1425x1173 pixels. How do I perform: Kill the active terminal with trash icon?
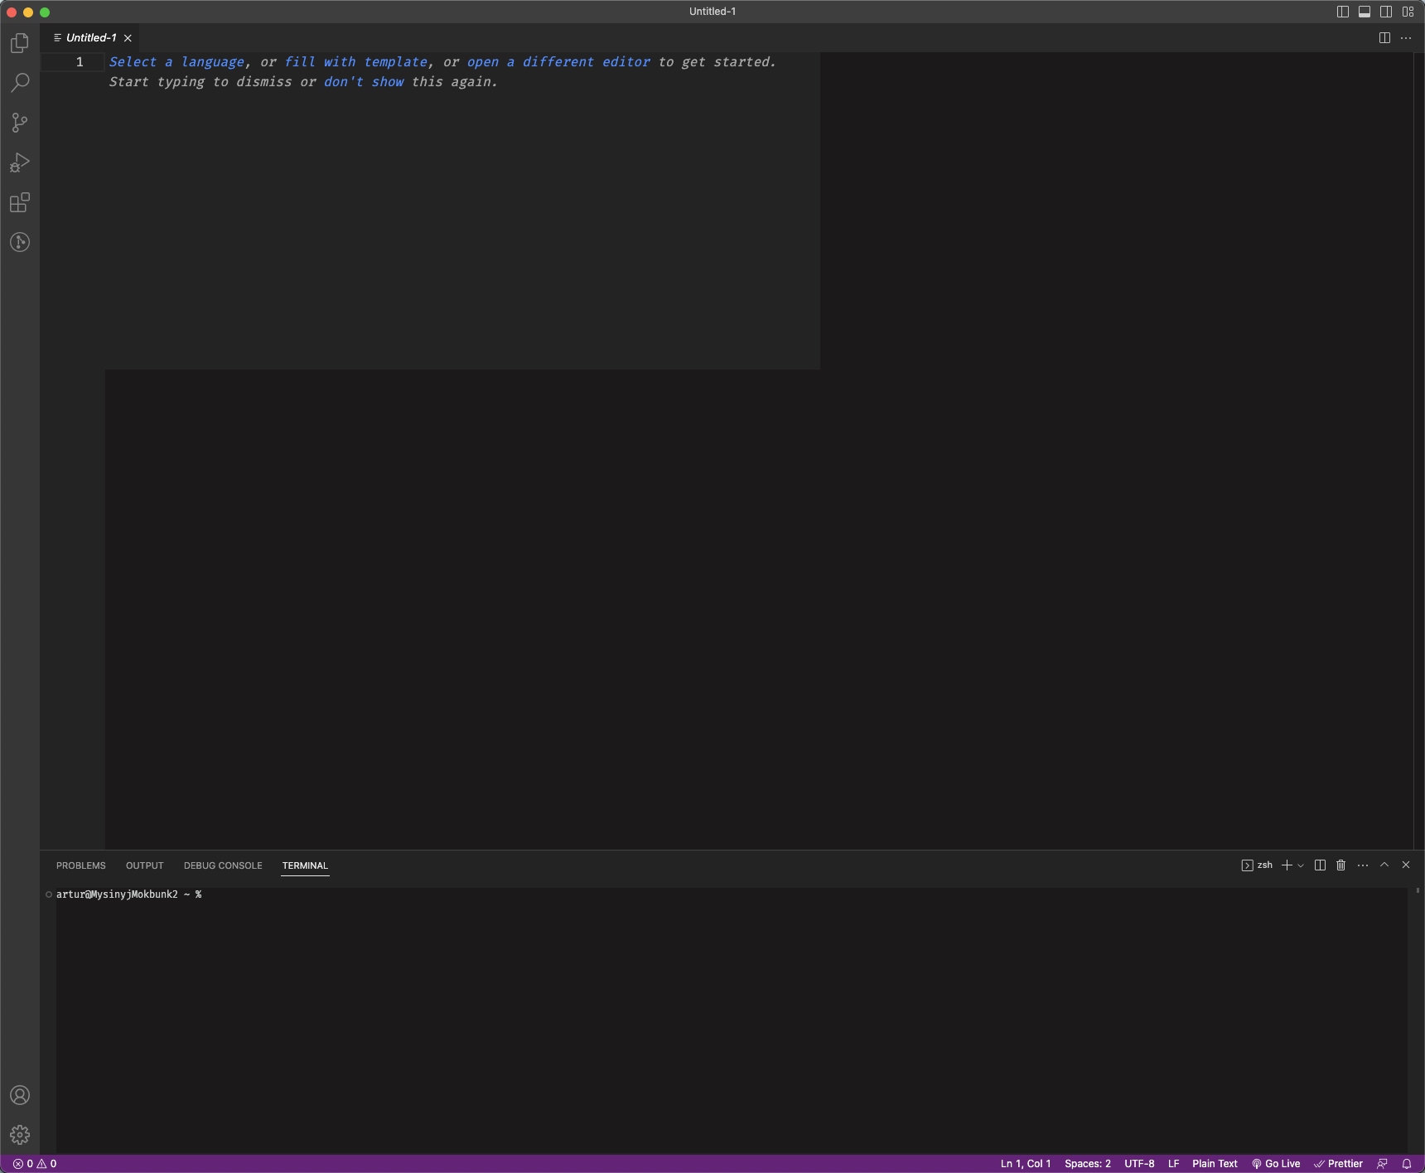1340,865
